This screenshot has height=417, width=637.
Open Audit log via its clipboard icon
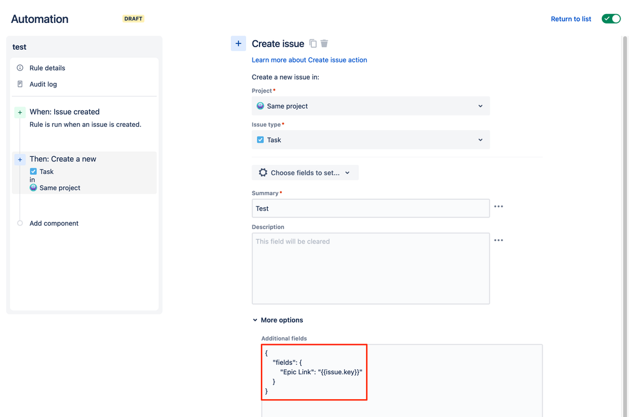coord(20,84)
